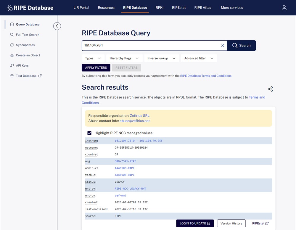This screenshot has height=230, width=296.
Task: Click the Create an Object icon
Action: (12, 55)
